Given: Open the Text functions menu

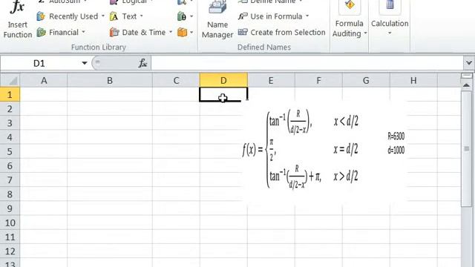Looking at the screenshot, I should click(126, 16).
